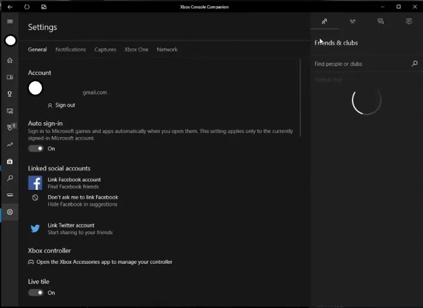The height and width of the screenshot is (308, 423).
Task: Open Search magnifier in sidebar
Action: click(10, 178)
